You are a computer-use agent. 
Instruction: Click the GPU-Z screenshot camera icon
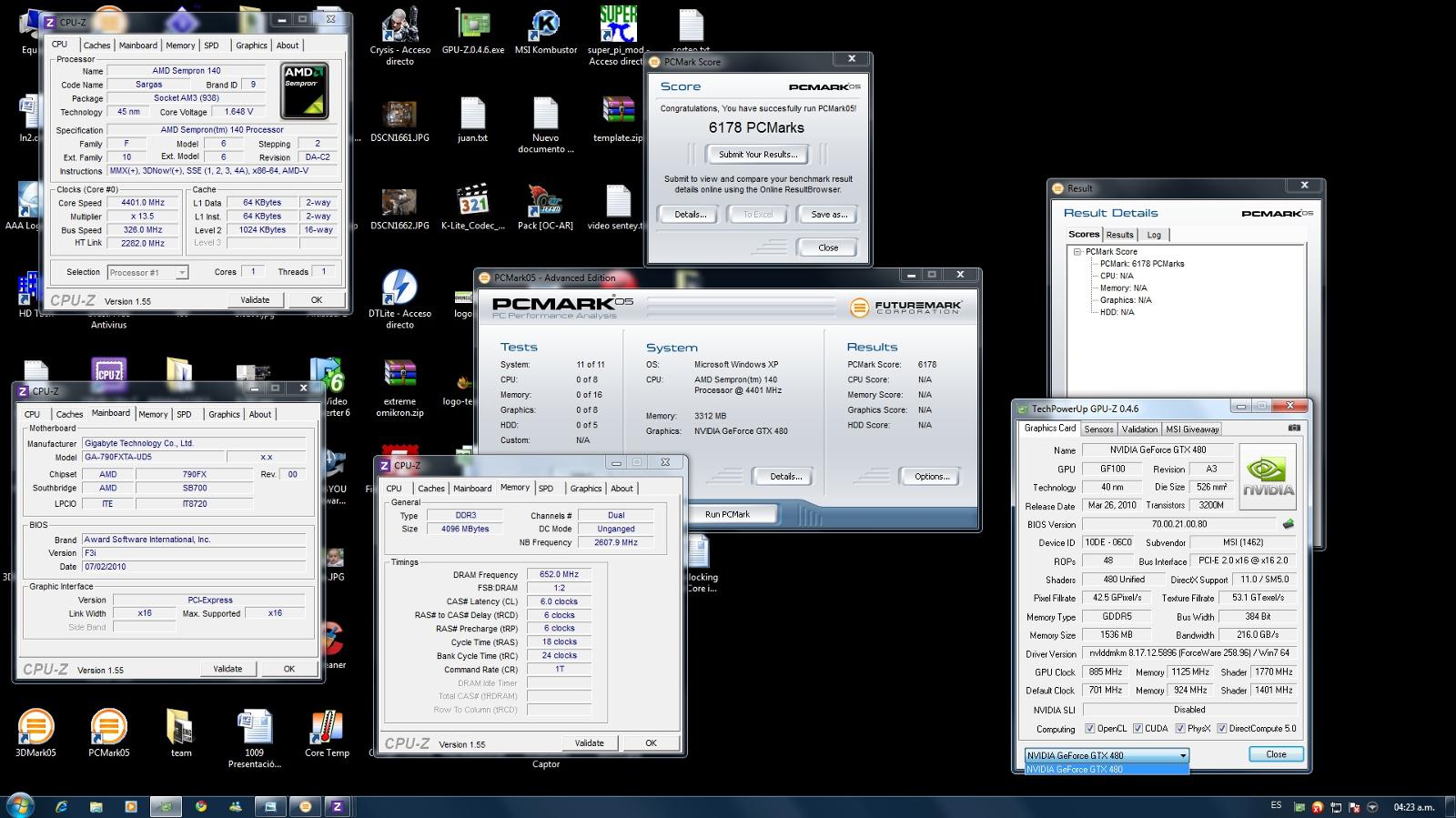pyautogui.click(x=1294, y=428)
